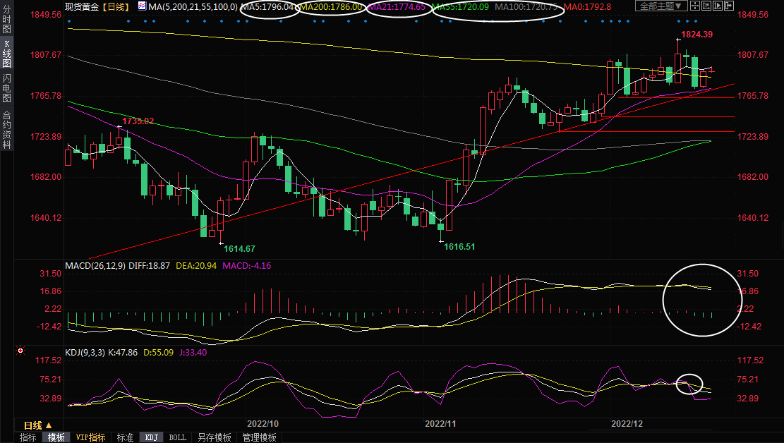Viewport: 784px width, 443px height.
Task: Open the VIP指标 tab
Action: tap(90, 437)
